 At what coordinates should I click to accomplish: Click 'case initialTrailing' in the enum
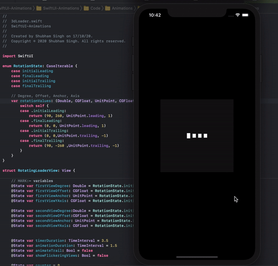click(x=33, y=81)
